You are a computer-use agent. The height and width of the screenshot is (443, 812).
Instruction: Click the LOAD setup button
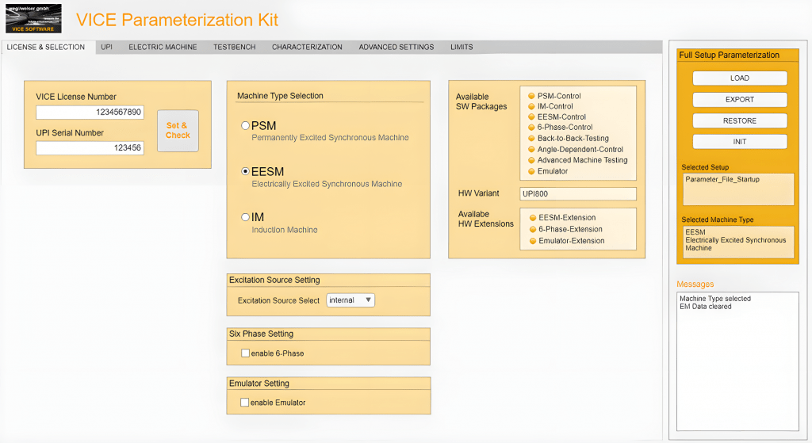[740, 78]
